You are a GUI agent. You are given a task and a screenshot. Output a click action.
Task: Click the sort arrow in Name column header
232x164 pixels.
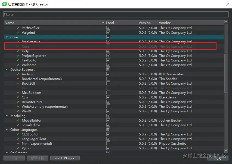103,23
